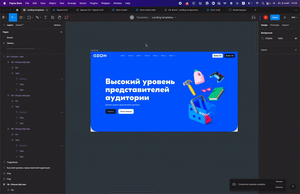Add a new page with plus icon
Screen dimensions: 300x194
tap(61, 32)
